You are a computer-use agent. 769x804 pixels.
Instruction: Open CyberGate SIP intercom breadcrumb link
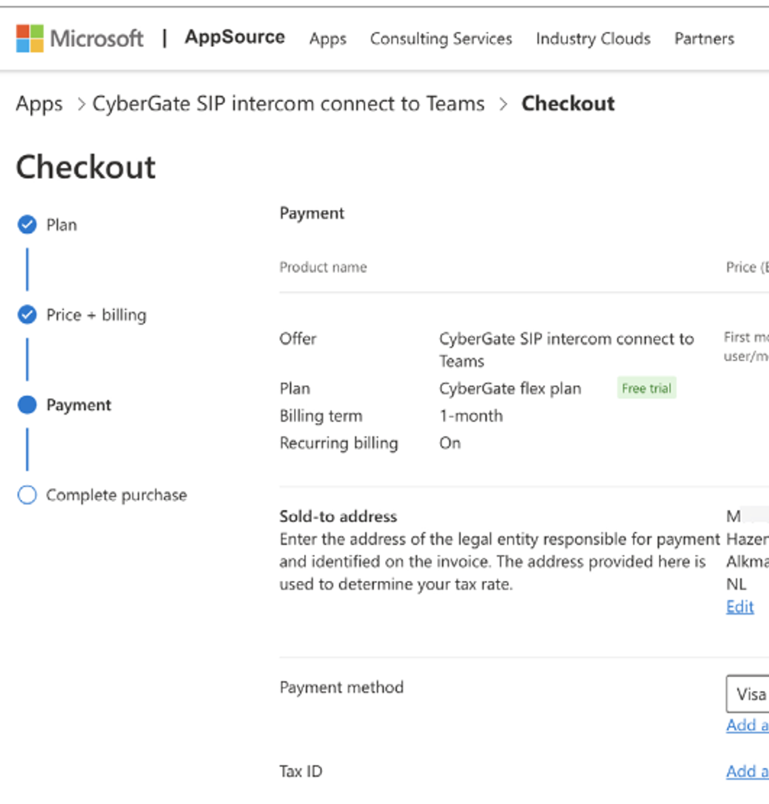[288, 104]
